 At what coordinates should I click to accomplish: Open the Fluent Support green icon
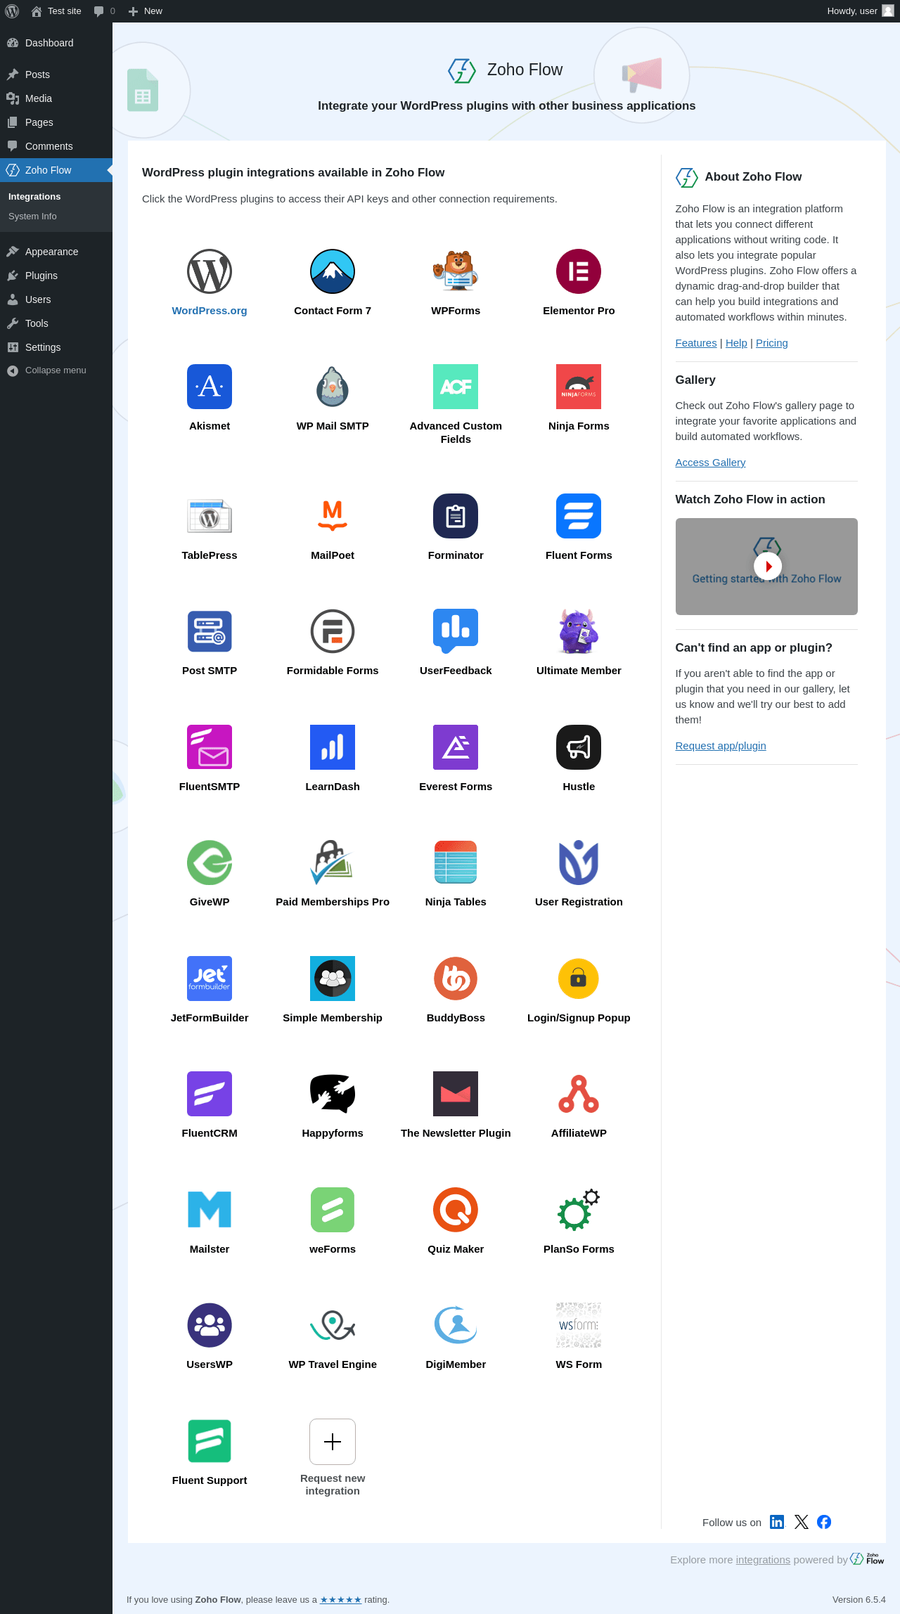click(x=210, y=1441)
